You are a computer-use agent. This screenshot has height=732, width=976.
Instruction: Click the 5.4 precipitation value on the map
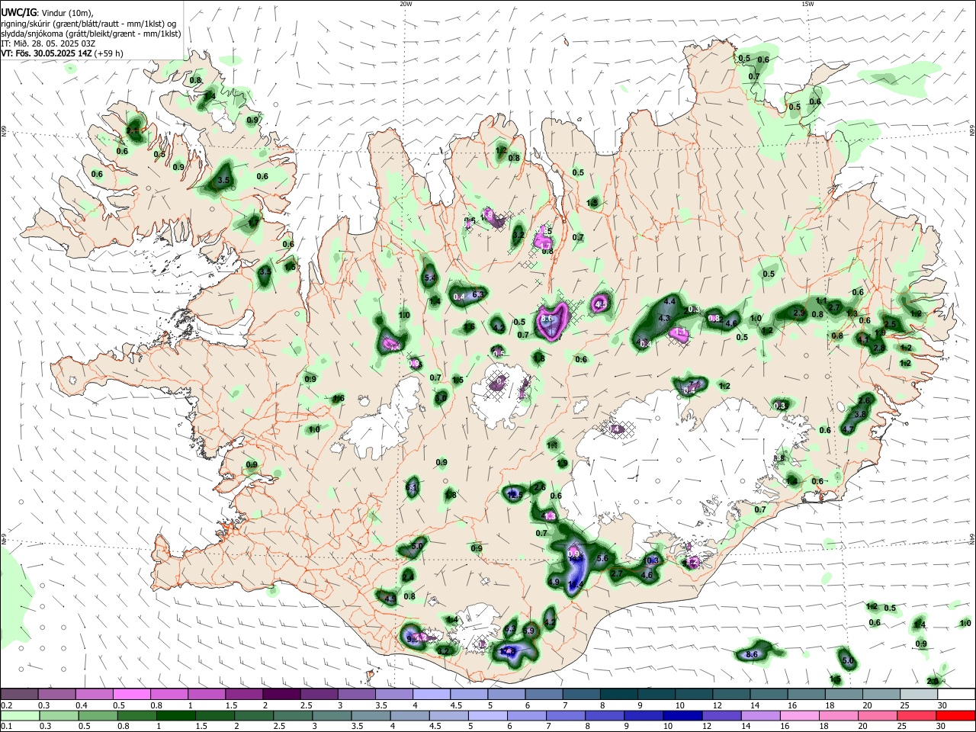(x=430, y=278)
